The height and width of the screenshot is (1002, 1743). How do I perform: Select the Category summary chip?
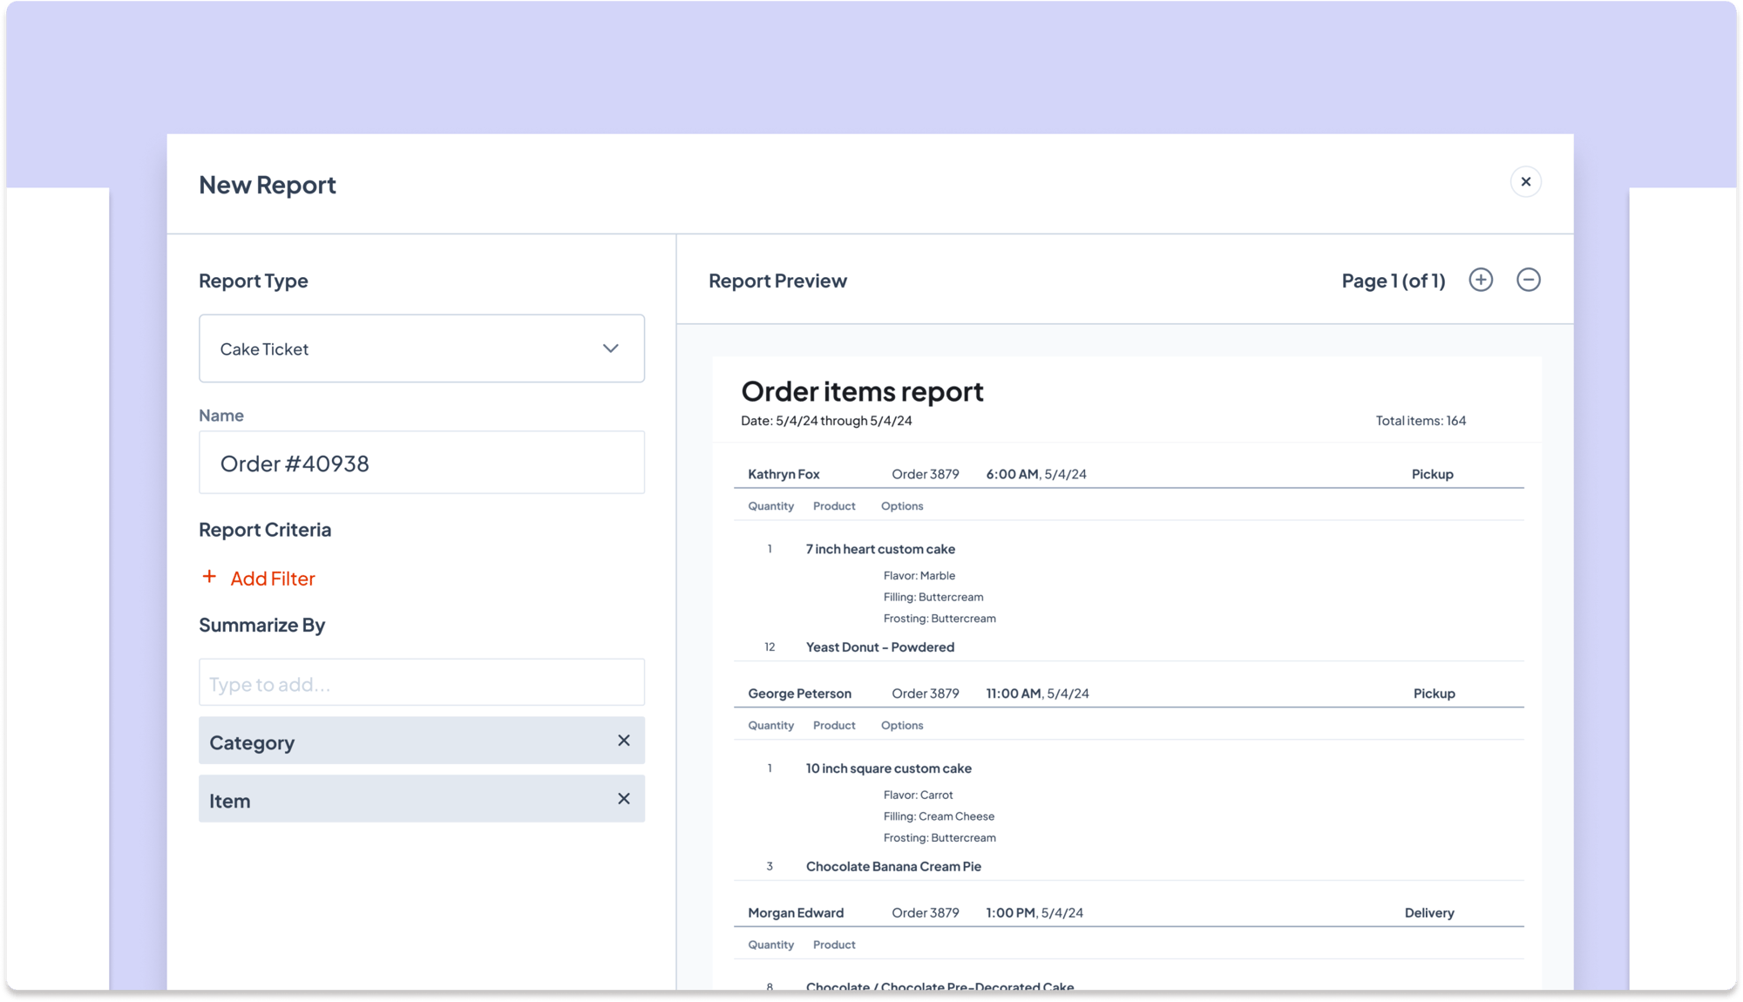[x=422, y=741]
